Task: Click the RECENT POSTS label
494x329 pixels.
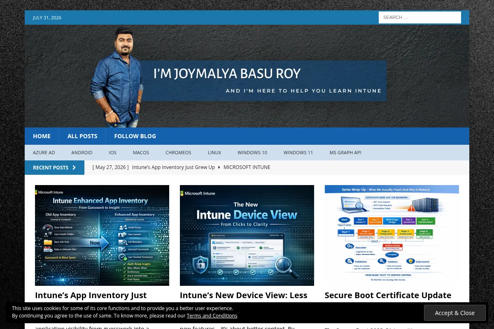Action: 51,167
